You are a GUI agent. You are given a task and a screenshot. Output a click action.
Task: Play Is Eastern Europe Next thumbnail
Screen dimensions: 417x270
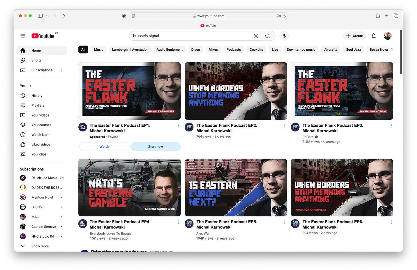pyautogui.click(x=236, y=187)
